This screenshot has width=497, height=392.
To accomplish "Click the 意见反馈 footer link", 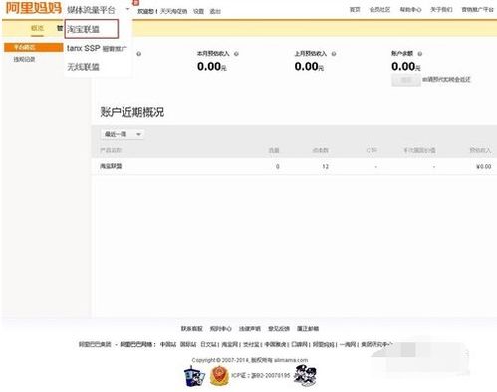I will coord(279,329).
